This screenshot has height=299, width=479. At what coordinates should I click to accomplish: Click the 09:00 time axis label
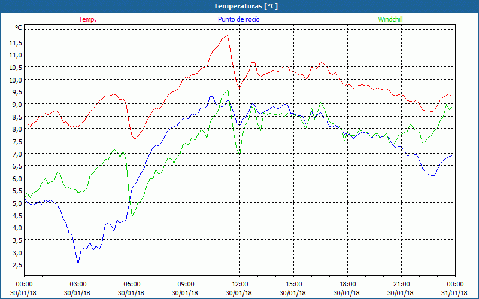pyautogui.click(x=186, y=285)
